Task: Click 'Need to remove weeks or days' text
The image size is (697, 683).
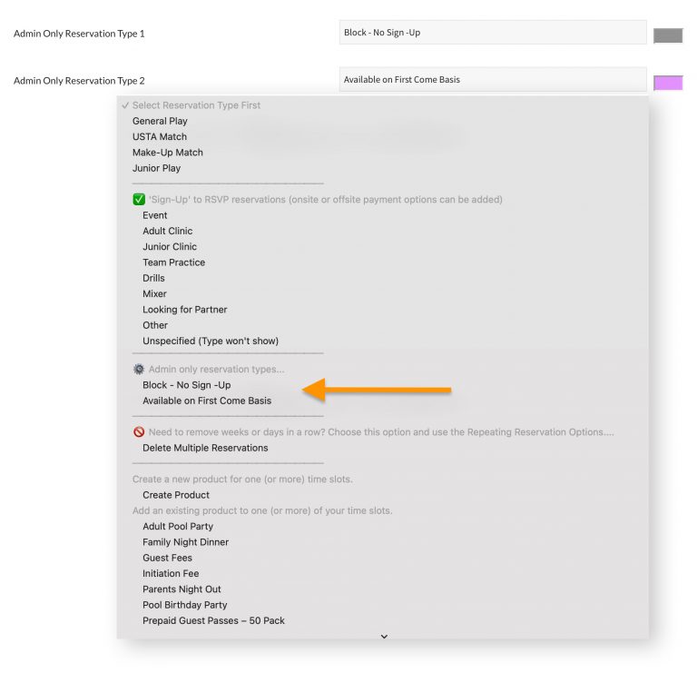Action: (381, 432)
